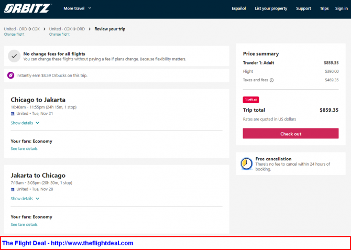Click the Chicago to Jakarta heading
351x250 pixels.
click(x=38, y=100)
